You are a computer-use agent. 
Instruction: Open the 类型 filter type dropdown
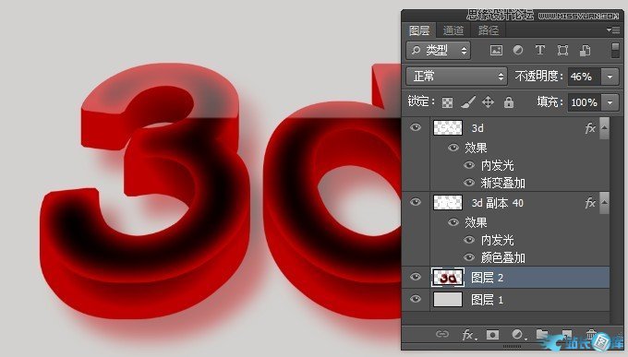point(438,51)
